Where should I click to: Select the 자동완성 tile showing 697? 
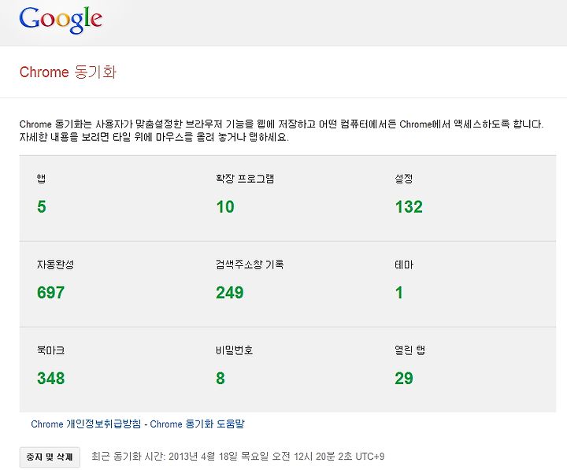109,284
